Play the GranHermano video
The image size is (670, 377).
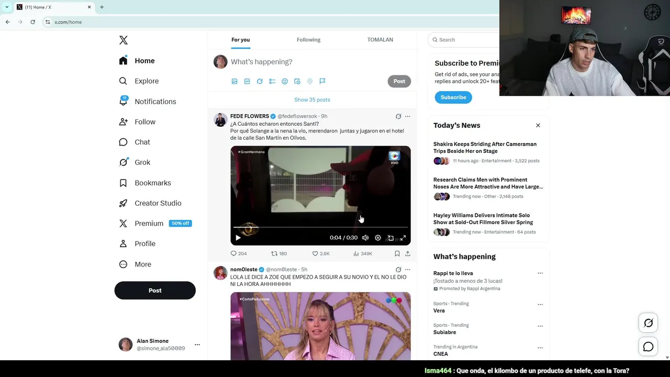[x=238, y=238]
